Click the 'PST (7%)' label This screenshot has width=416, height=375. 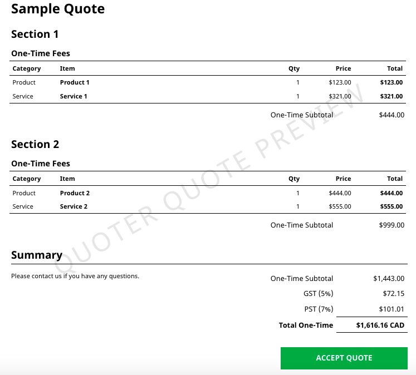pyautogui.click(x=319, y=309)
